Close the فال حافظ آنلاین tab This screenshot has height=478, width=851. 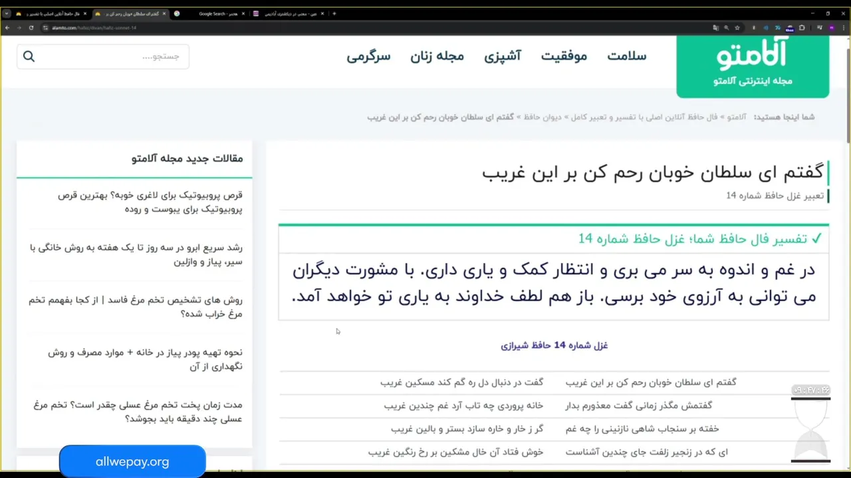(x=85, y=13)
